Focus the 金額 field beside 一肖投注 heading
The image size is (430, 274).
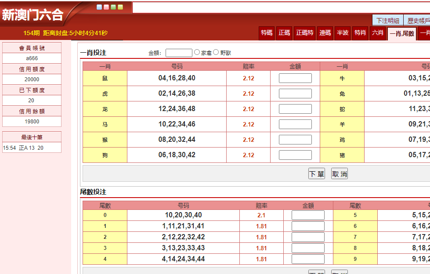click(x=179, y=53)
